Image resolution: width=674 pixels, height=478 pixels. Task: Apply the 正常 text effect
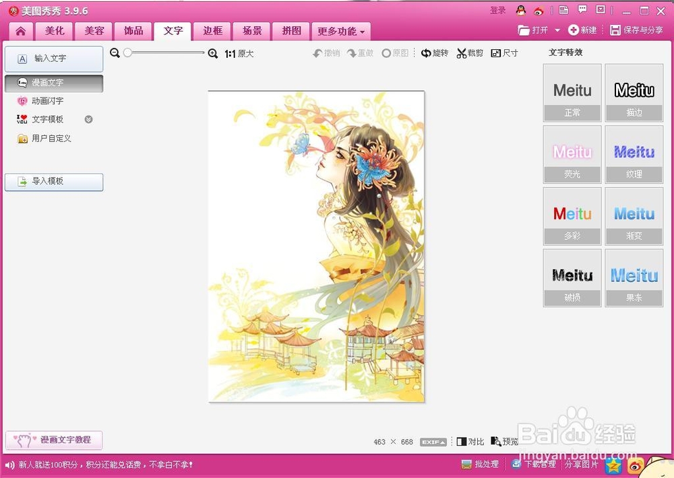tap(572, 93)
